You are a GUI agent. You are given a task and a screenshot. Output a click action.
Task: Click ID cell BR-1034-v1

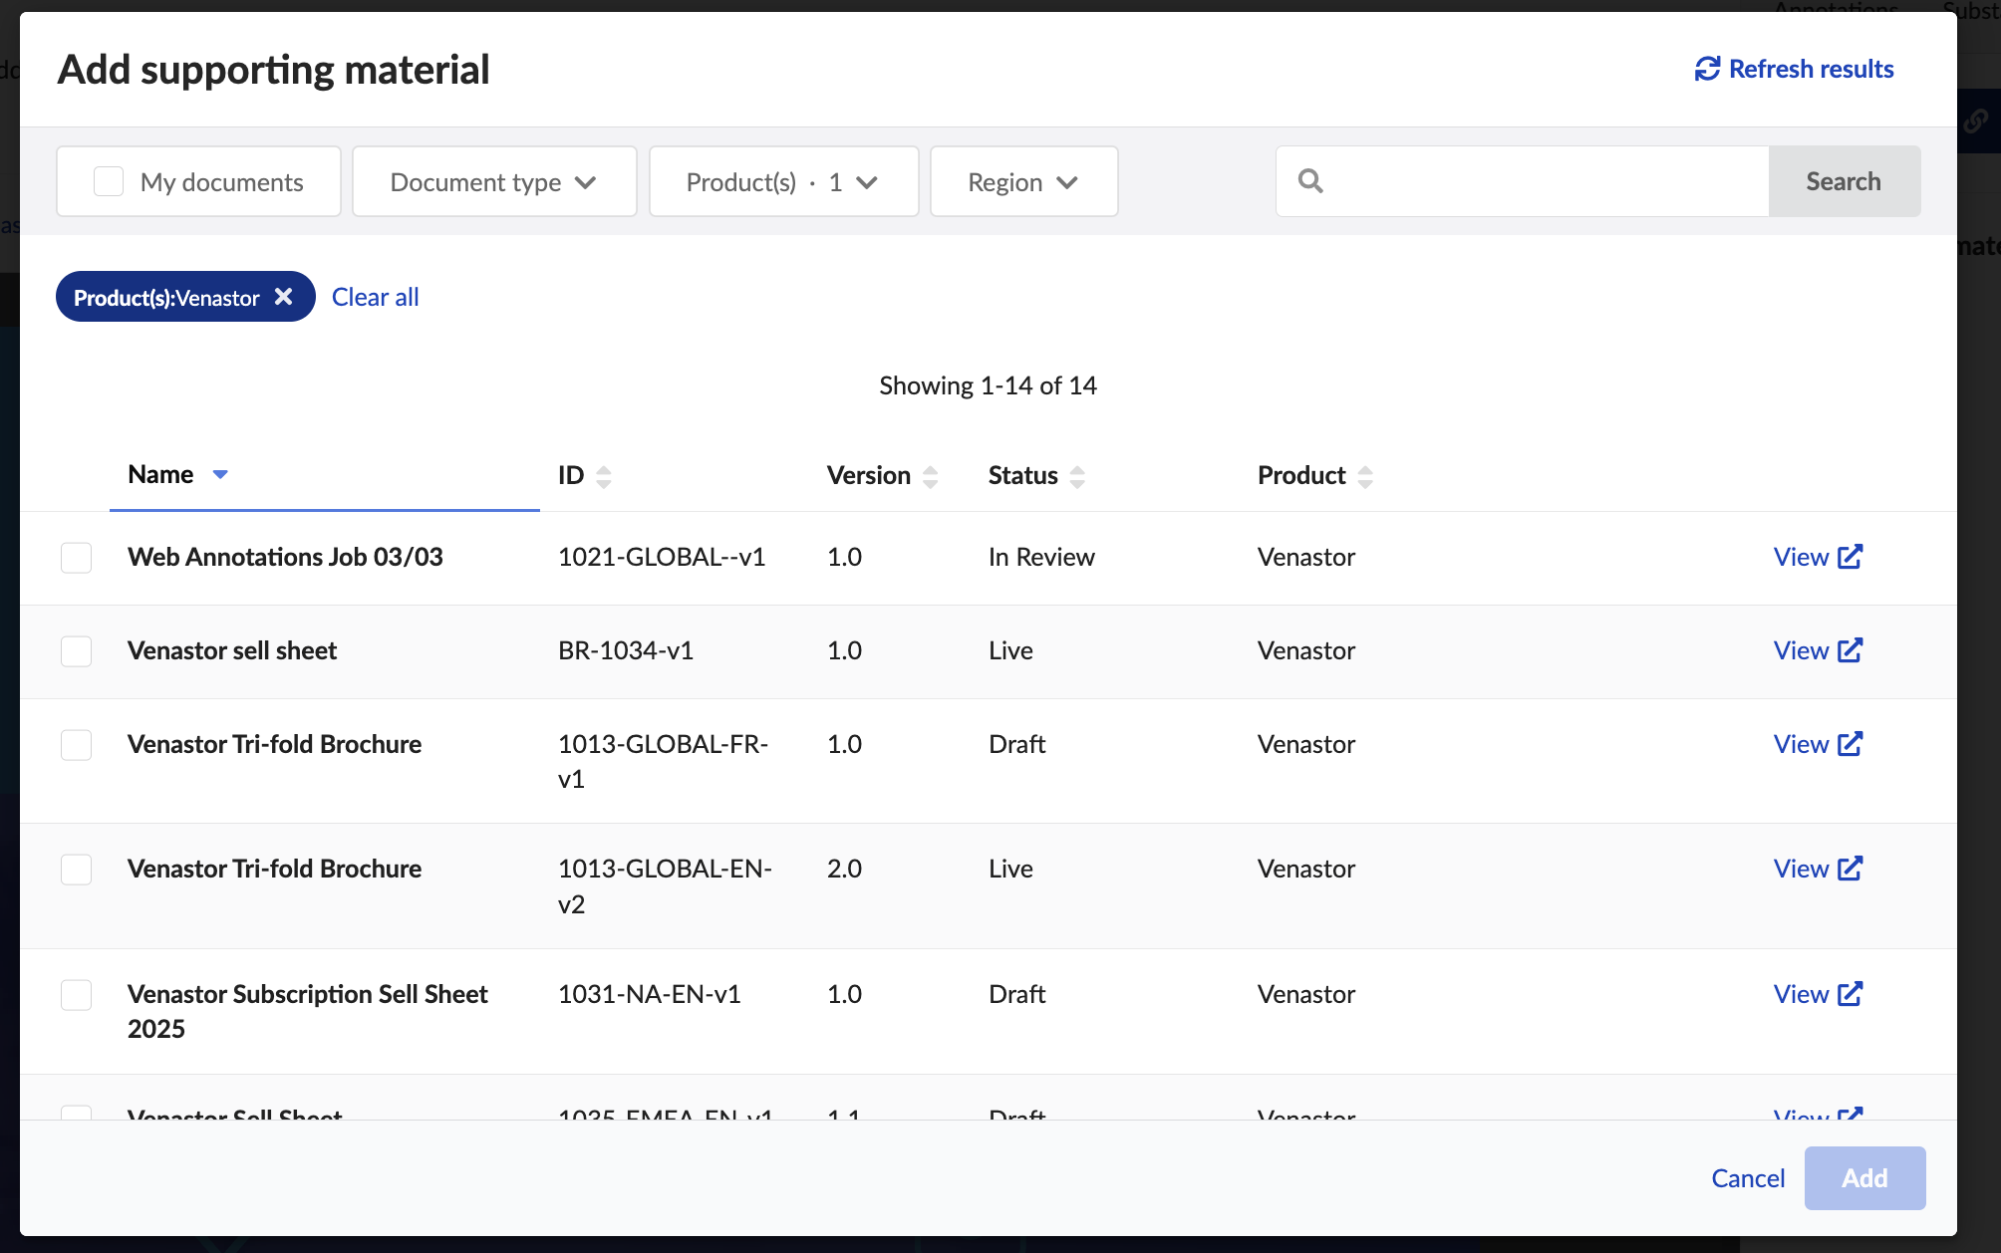click(x=626, y=650)
